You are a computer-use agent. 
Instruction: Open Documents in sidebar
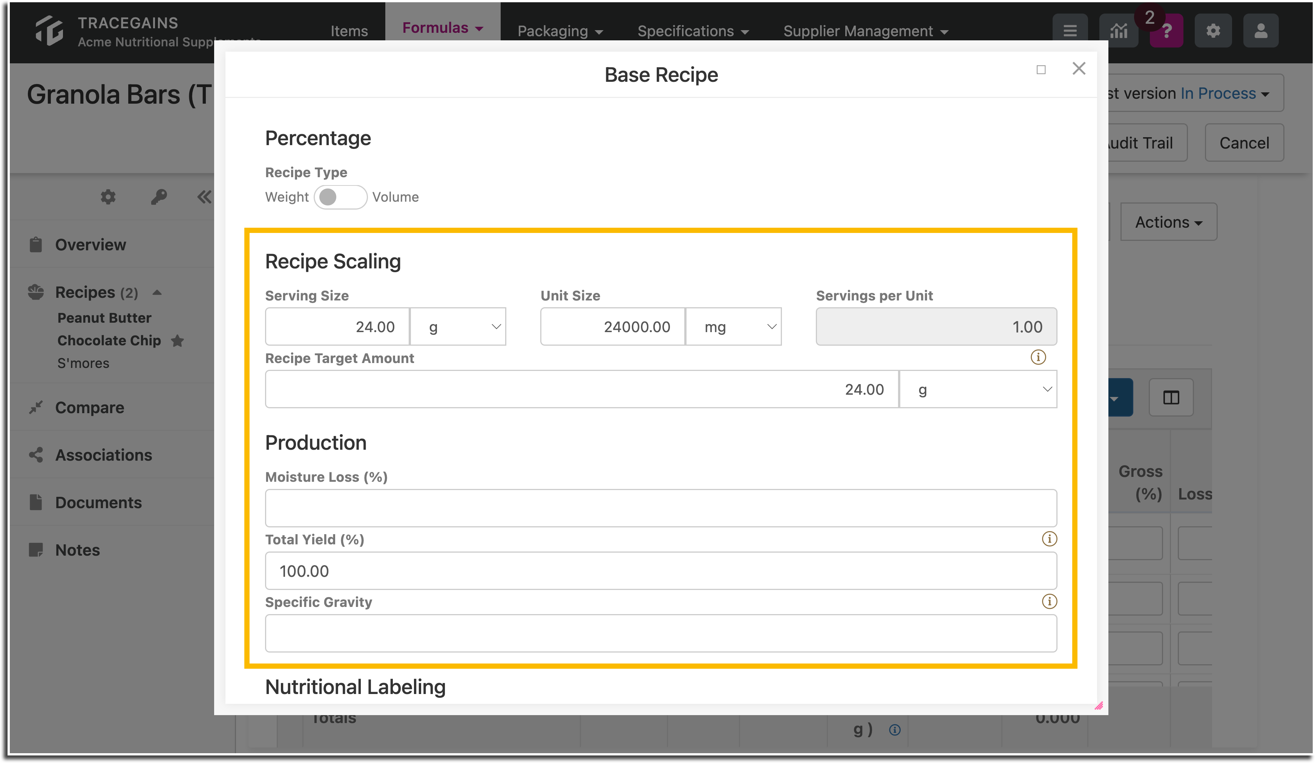point(98,502)
